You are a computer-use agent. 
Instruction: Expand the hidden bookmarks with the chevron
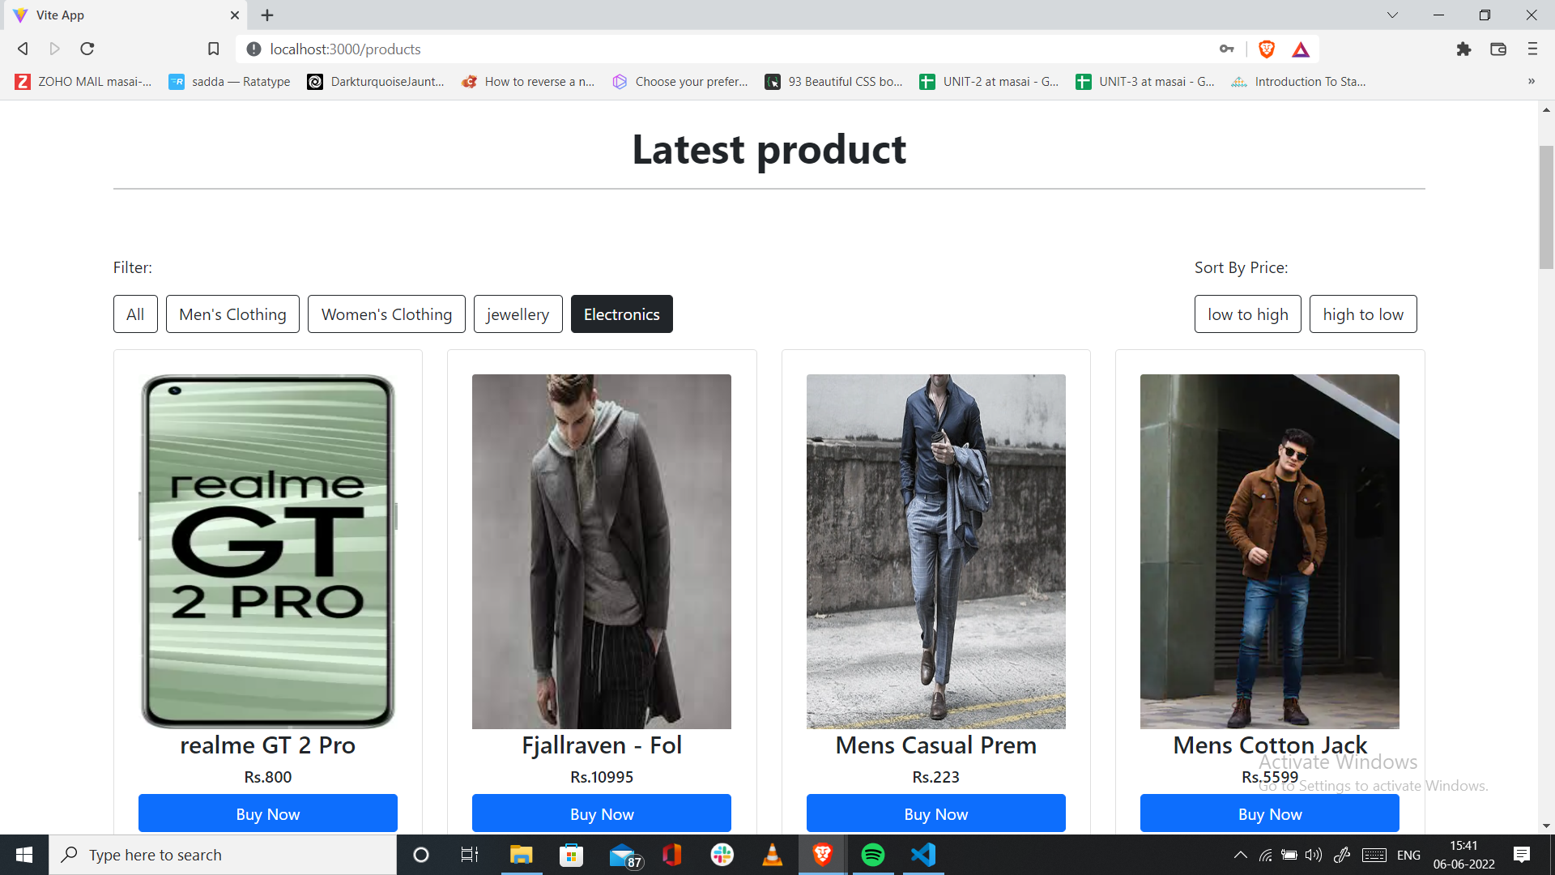pos(1531,81)
